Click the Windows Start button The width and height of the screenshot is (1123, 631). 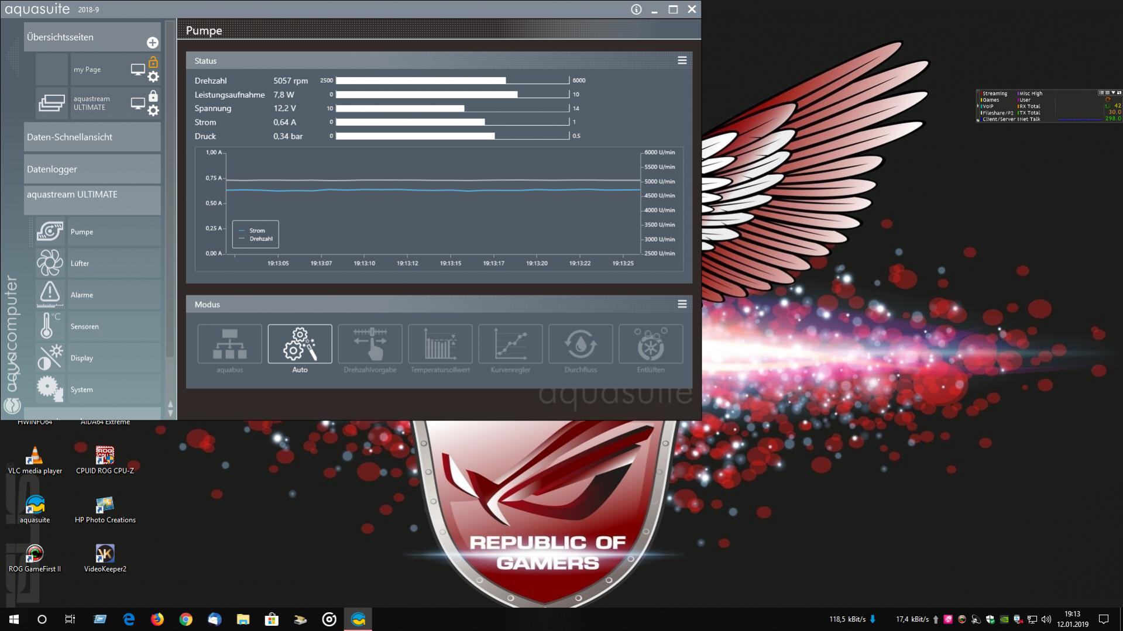14,619
